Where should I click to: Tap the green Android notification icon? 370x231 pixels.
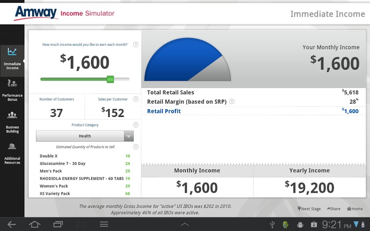point(285,225)
